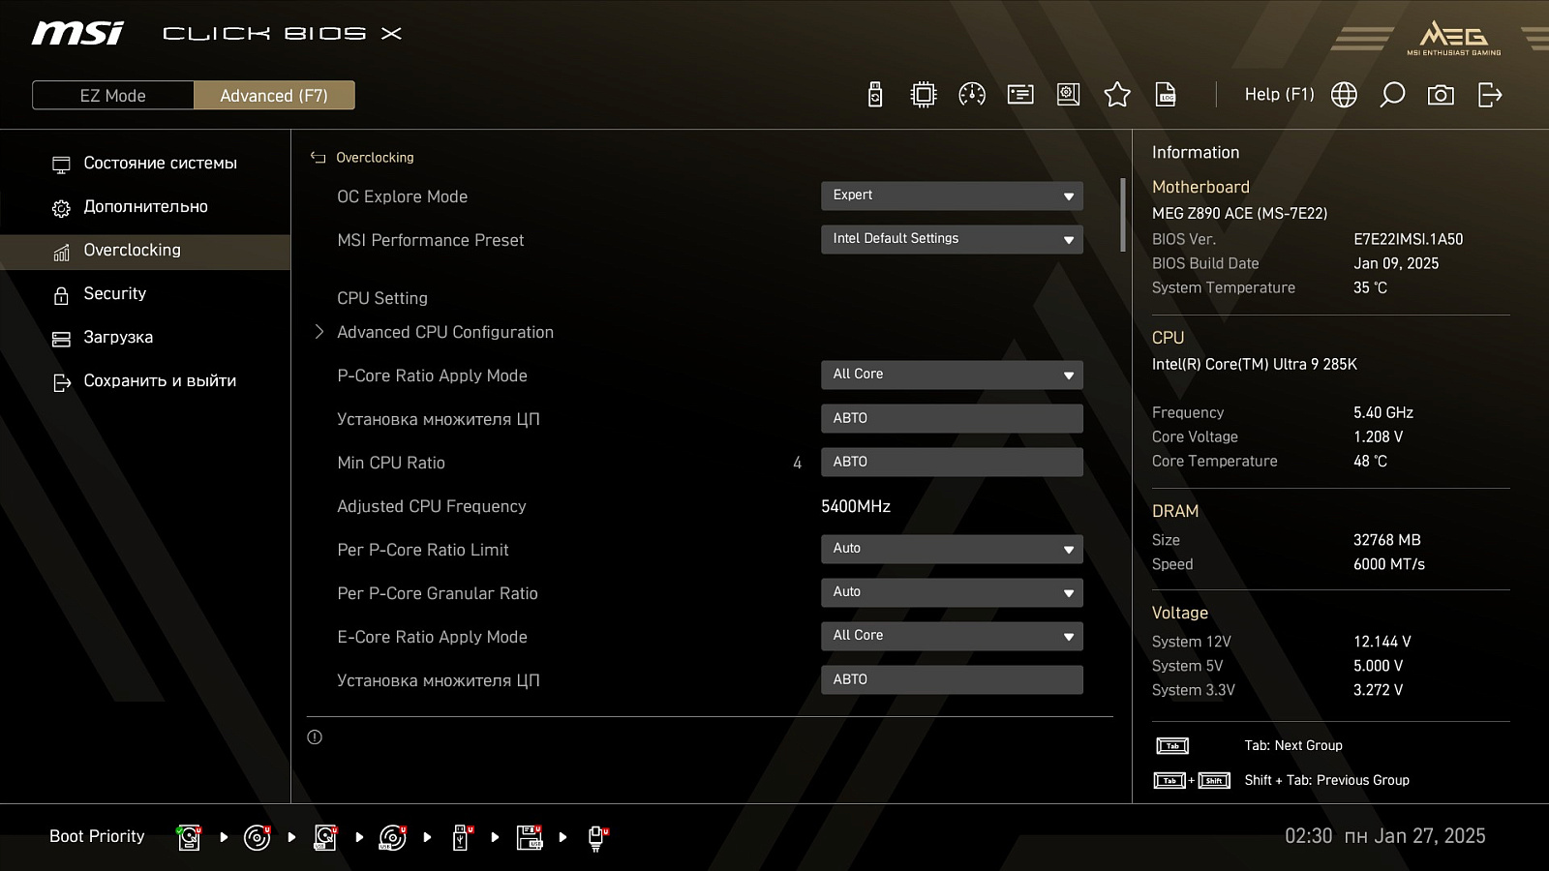Click the CPU Setting section heading
1549x871 pixels.
click(382, 298)
